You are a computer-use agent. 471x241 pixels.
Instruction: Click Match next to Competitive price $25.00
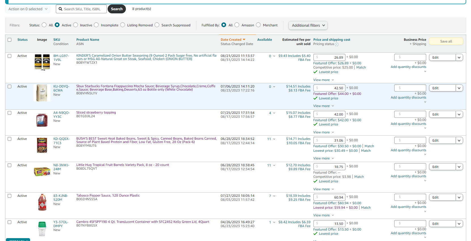pos(361,67)
